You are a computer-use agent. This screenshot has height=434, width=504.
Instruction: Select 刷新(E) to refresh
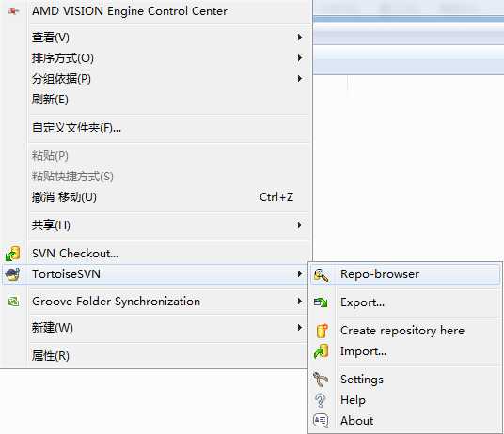[50, 100]
